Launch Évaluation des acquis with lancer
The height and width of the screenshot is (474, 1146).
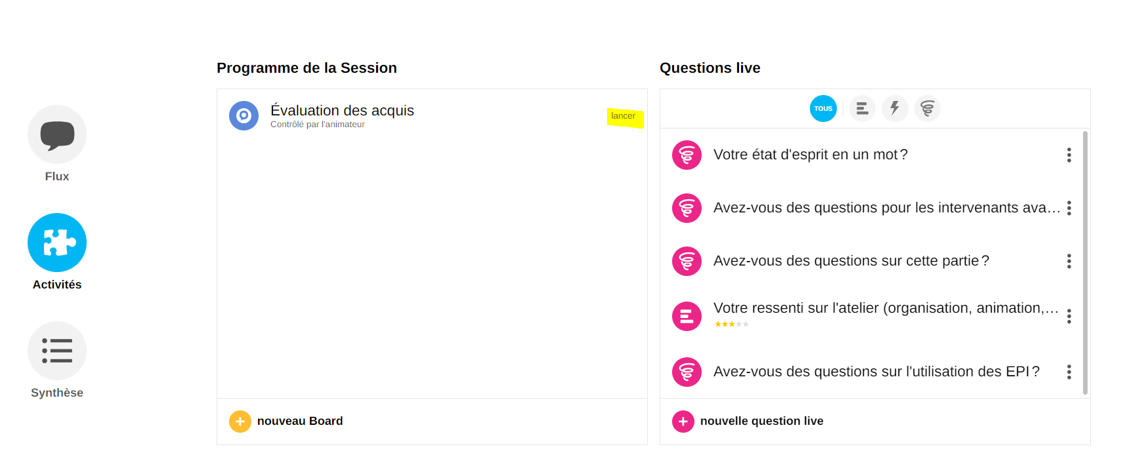click(x=624, y=117)
